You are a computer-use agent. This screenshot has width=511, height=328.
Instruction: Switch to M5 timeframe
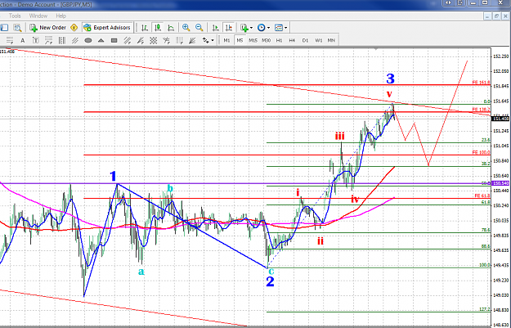click(x=240, y=40)
